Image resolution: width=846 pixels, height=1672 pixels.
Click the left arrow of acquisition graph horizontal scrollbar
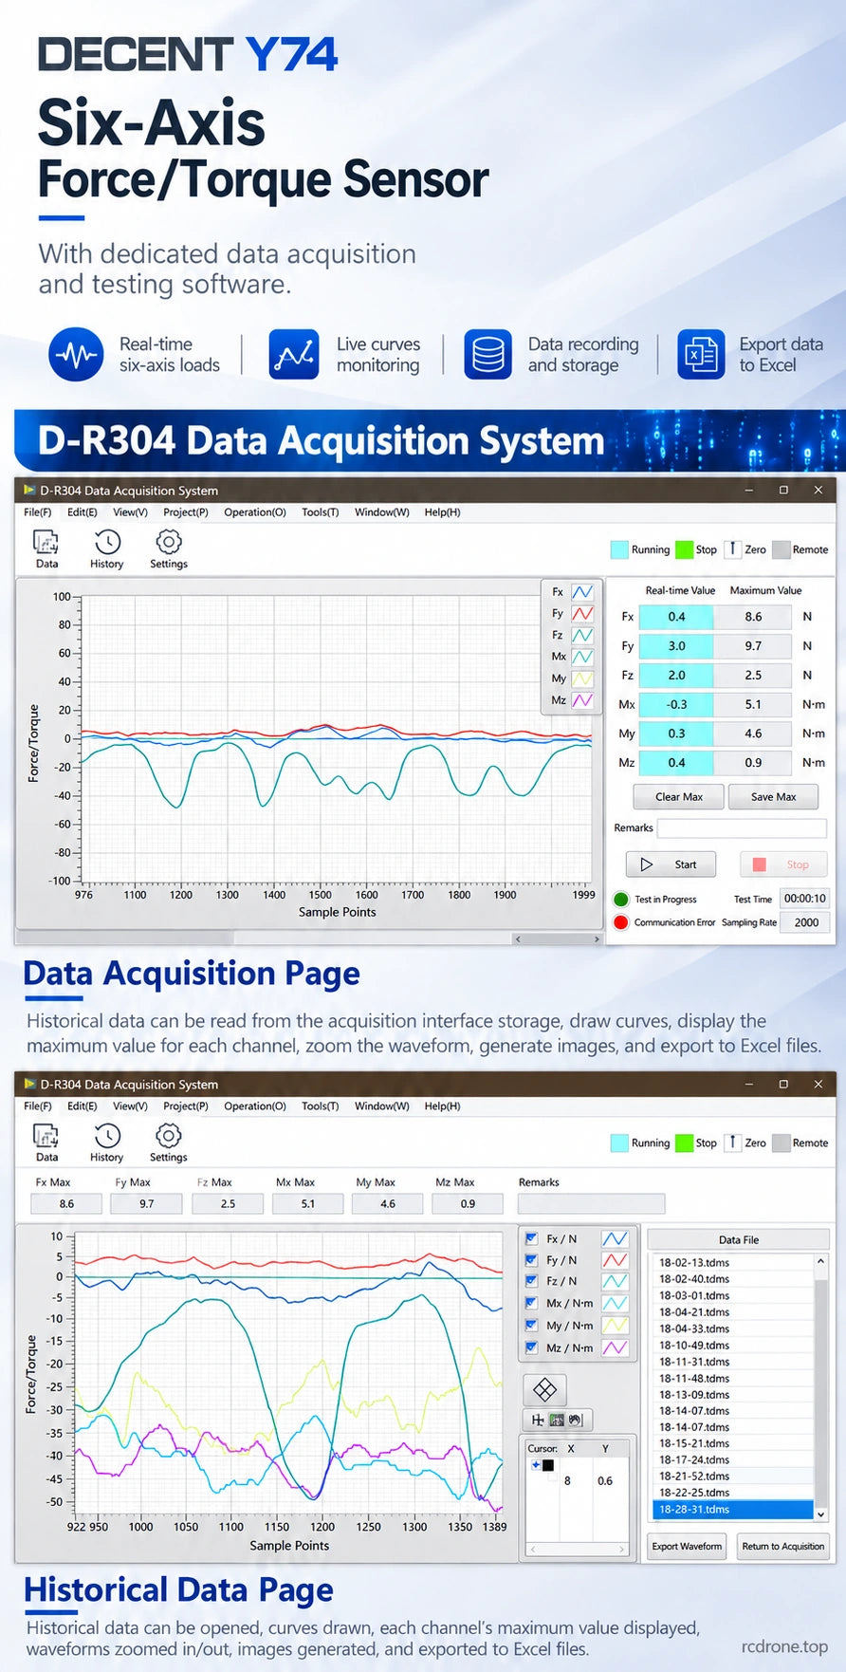517,938
